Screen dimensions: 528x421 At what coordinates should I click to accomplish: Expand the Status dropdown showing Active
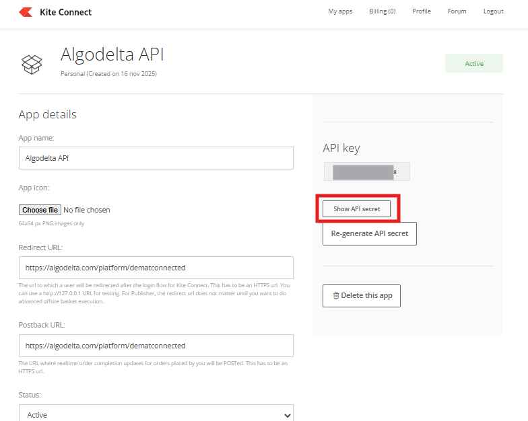coord(156,413)
